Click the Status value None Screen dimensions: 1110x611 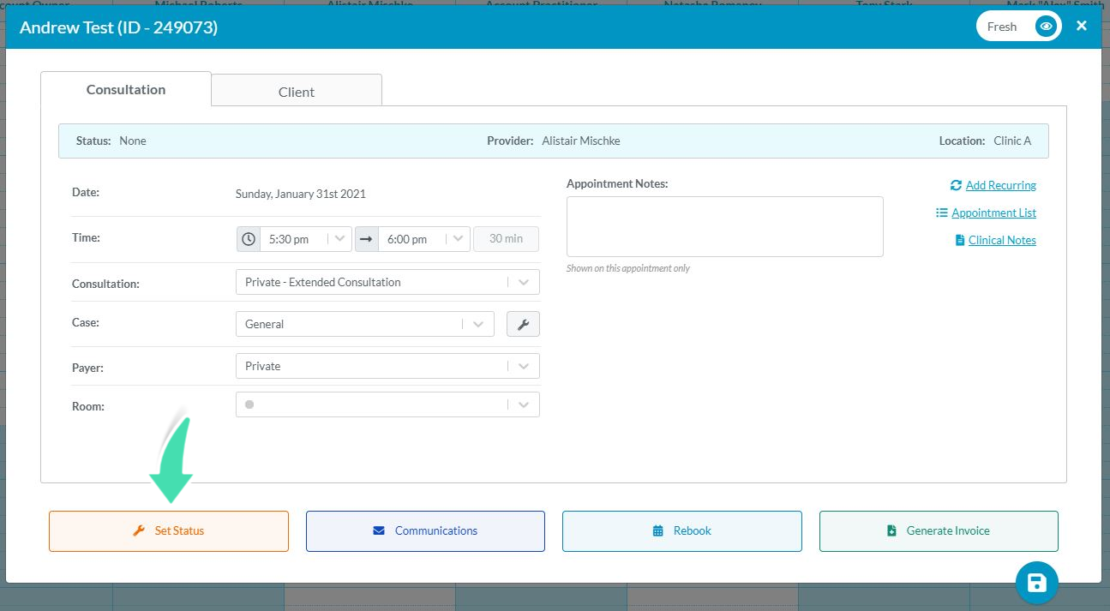[x=133, y=141]
